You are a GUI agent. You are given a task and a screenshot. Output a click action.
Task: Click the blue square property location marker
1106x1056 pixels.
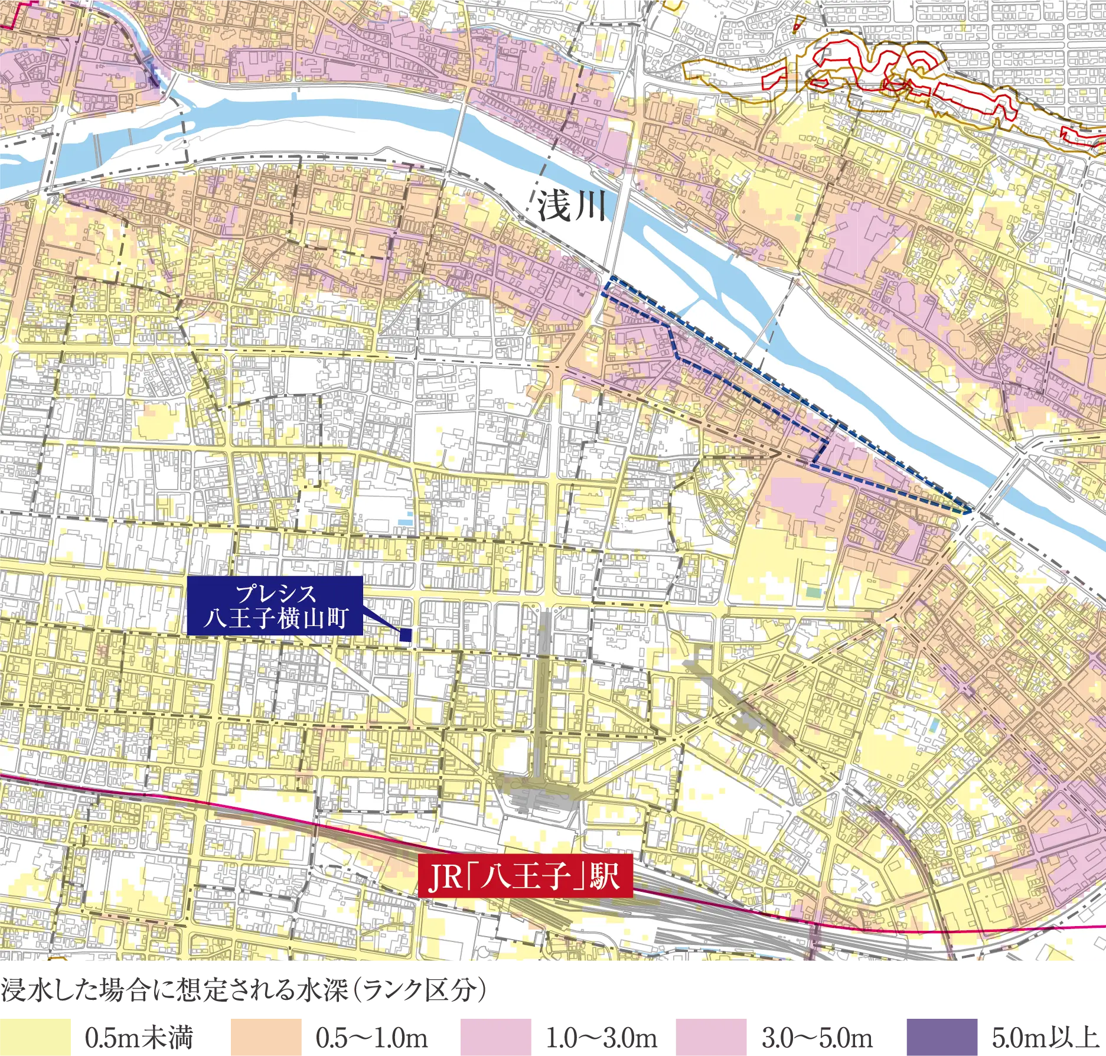coord(405,635)
